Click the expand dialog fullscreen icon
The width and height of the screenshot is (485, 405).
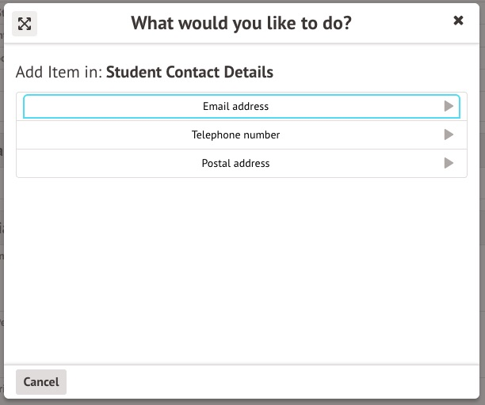pyautogui.click(x=25, y=24)
